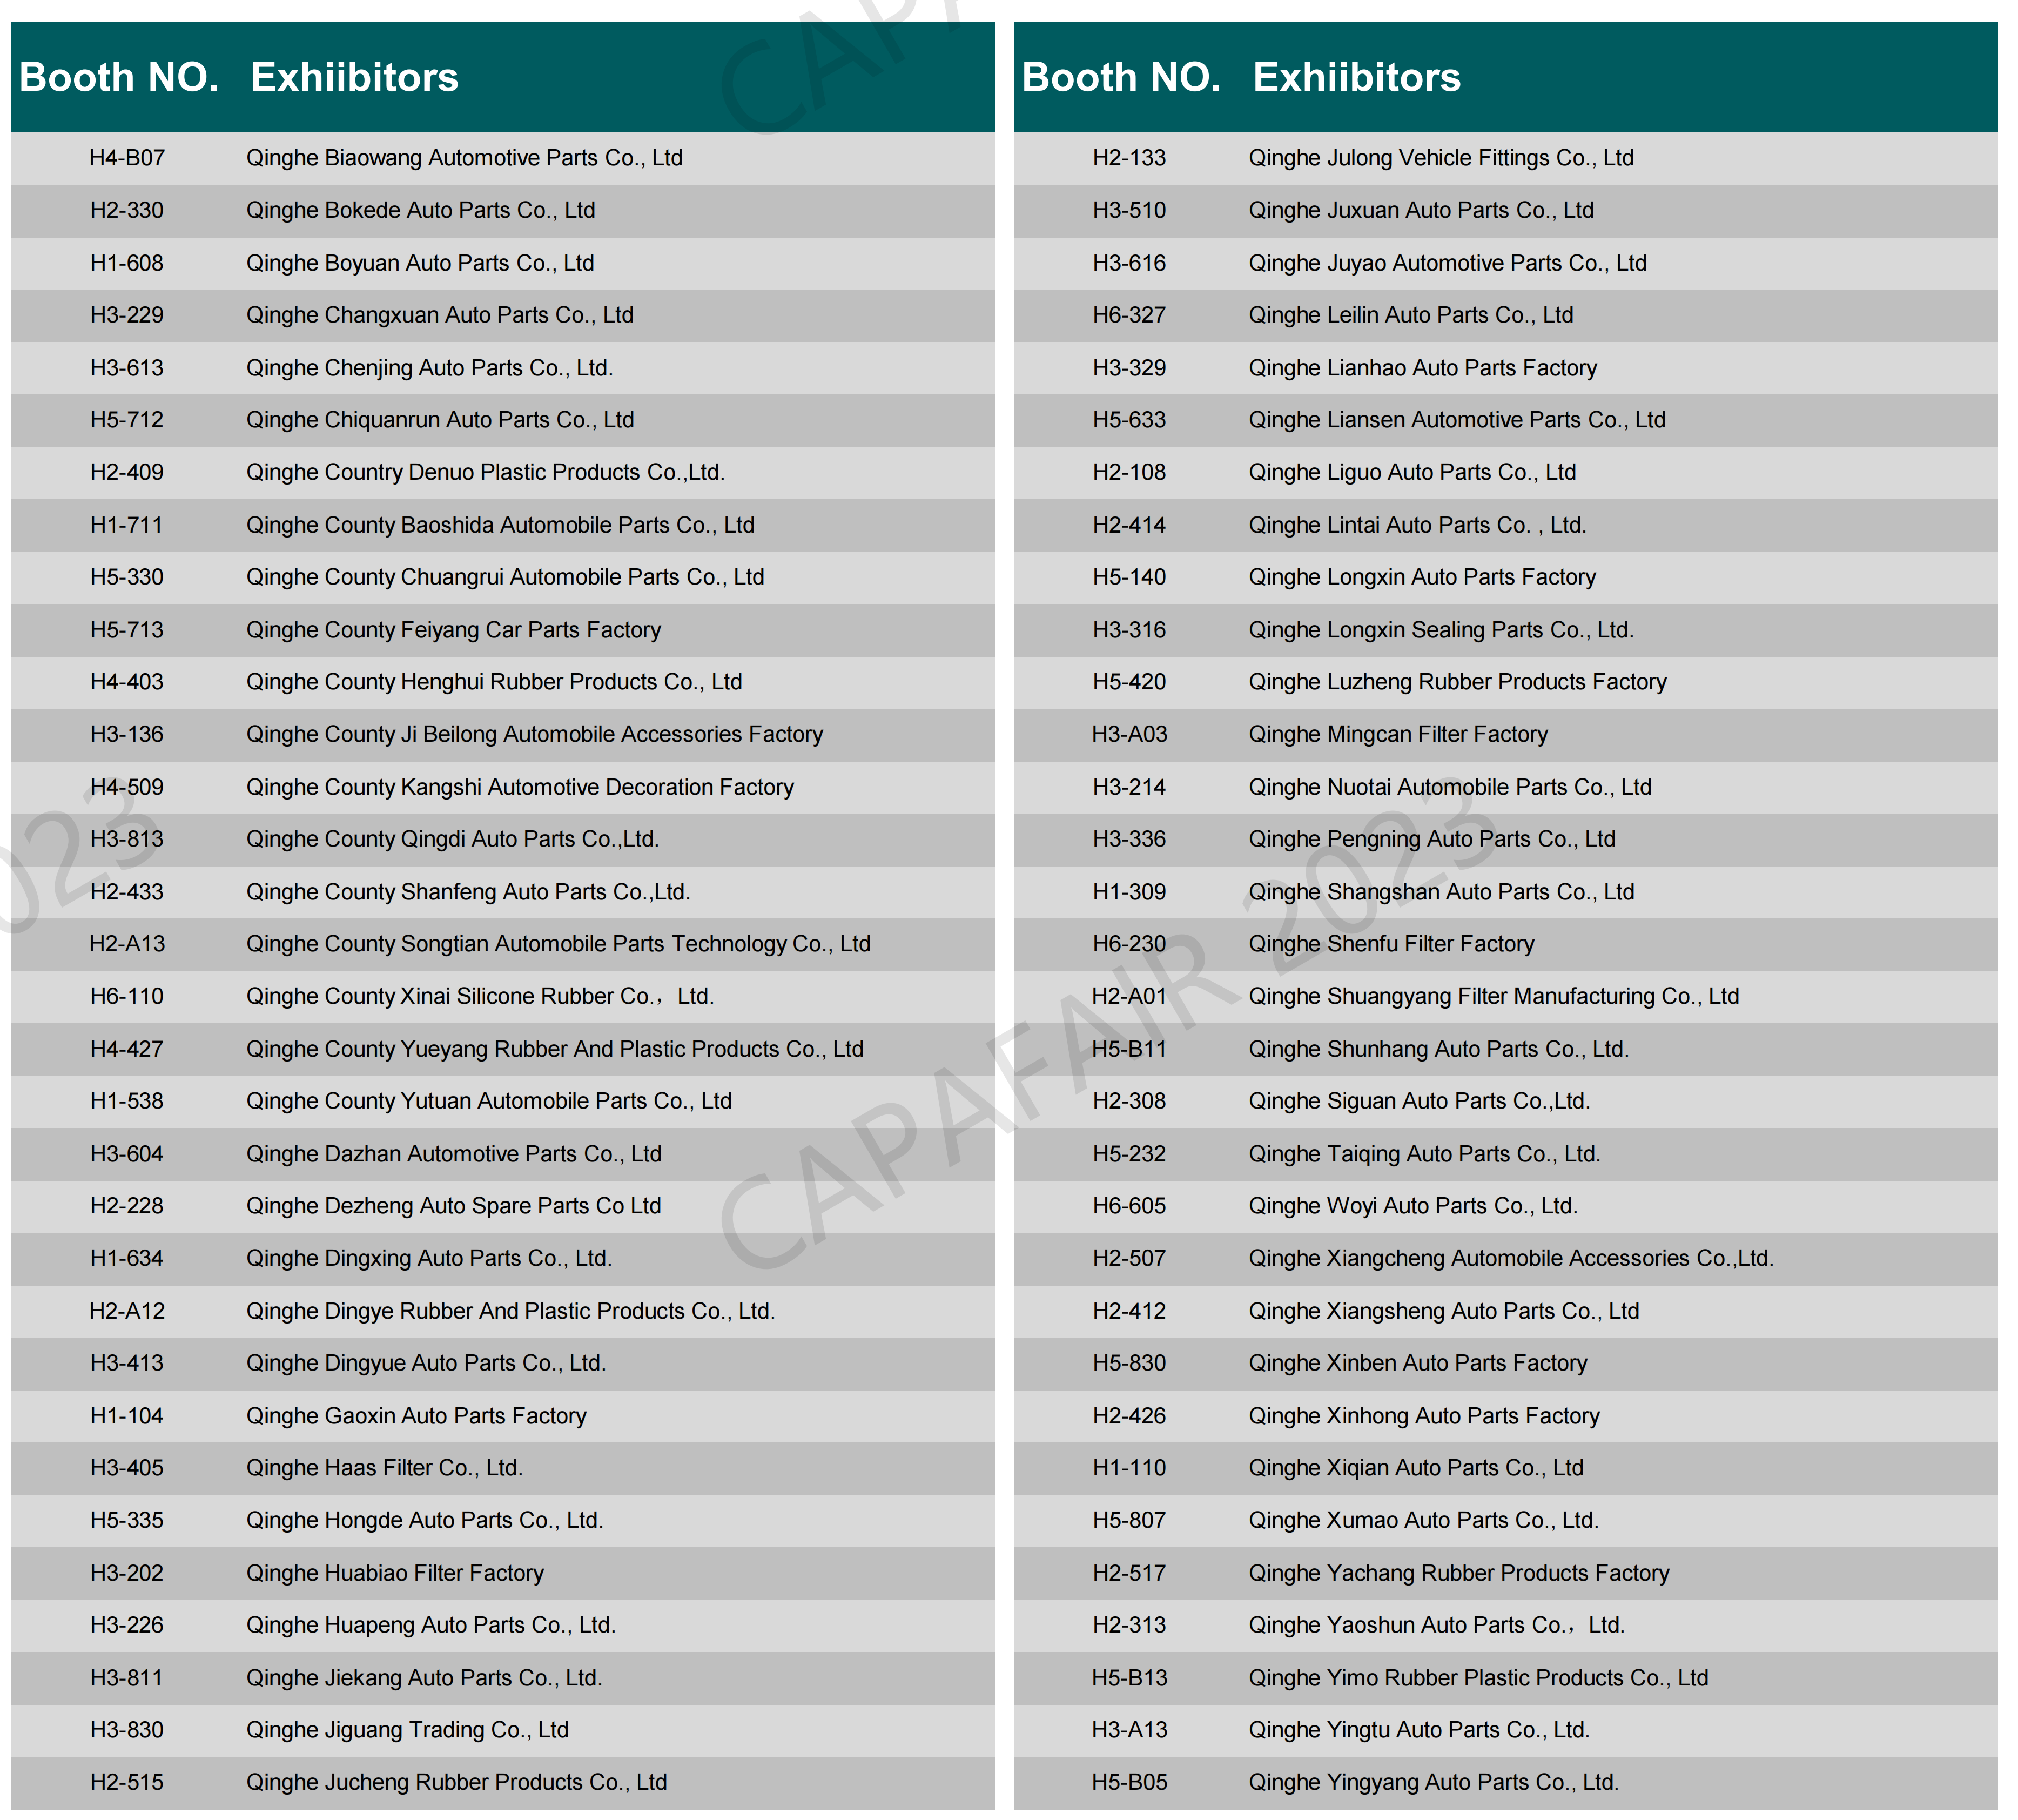This screenshot has width=2018, height=1820.
Task: Click booth H1-608
Action: (127, 263)
